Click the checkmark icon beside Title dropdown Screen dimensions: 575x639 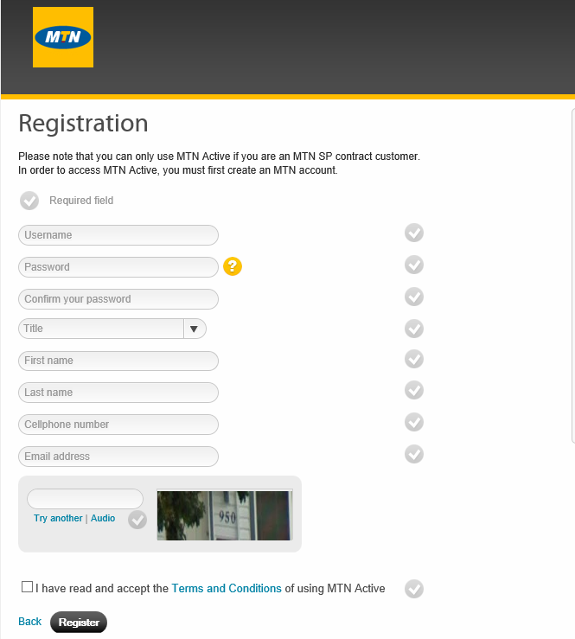tap(414, 329)
